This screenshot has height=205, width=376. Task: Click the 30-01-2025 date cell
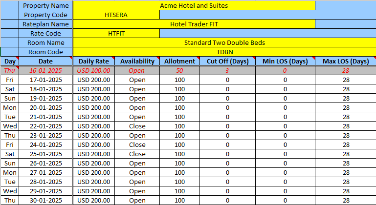click(45, 200)
